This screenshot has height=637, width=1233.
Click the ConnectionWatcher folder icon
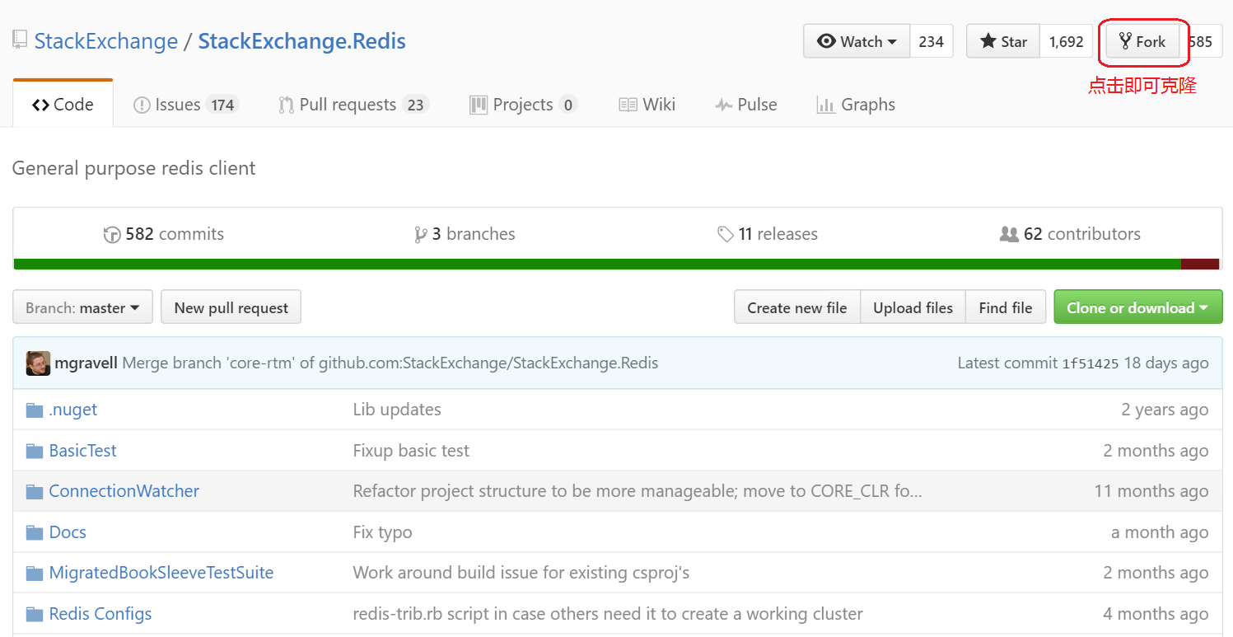34,491
